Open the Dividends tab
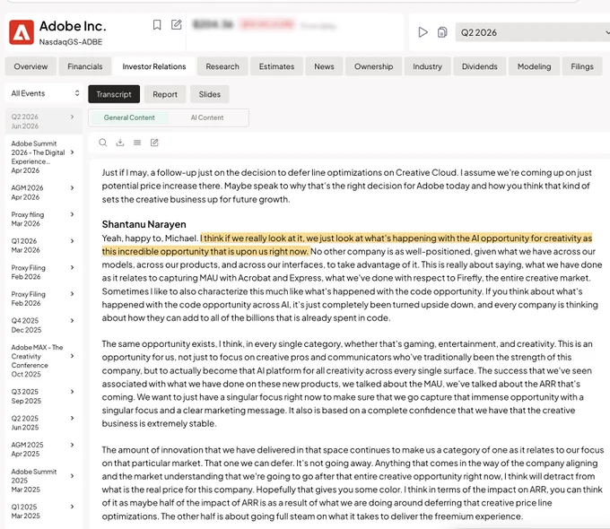The height and width of the screenshot is (529, 610). pyautogui.click(x=480, y=66)
